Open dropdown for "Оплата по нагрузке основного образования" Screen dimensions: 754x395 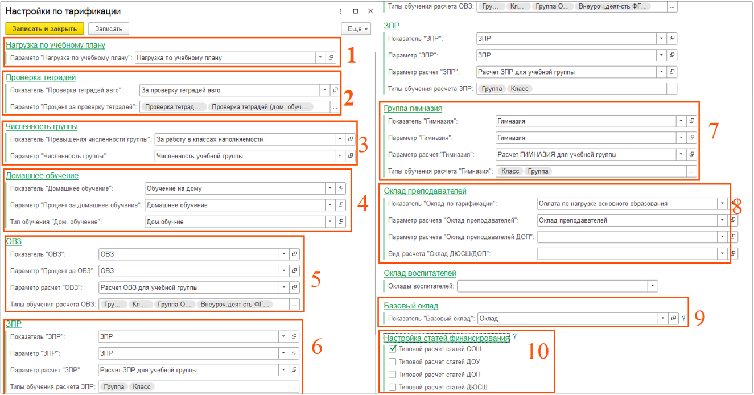(722, 204)
